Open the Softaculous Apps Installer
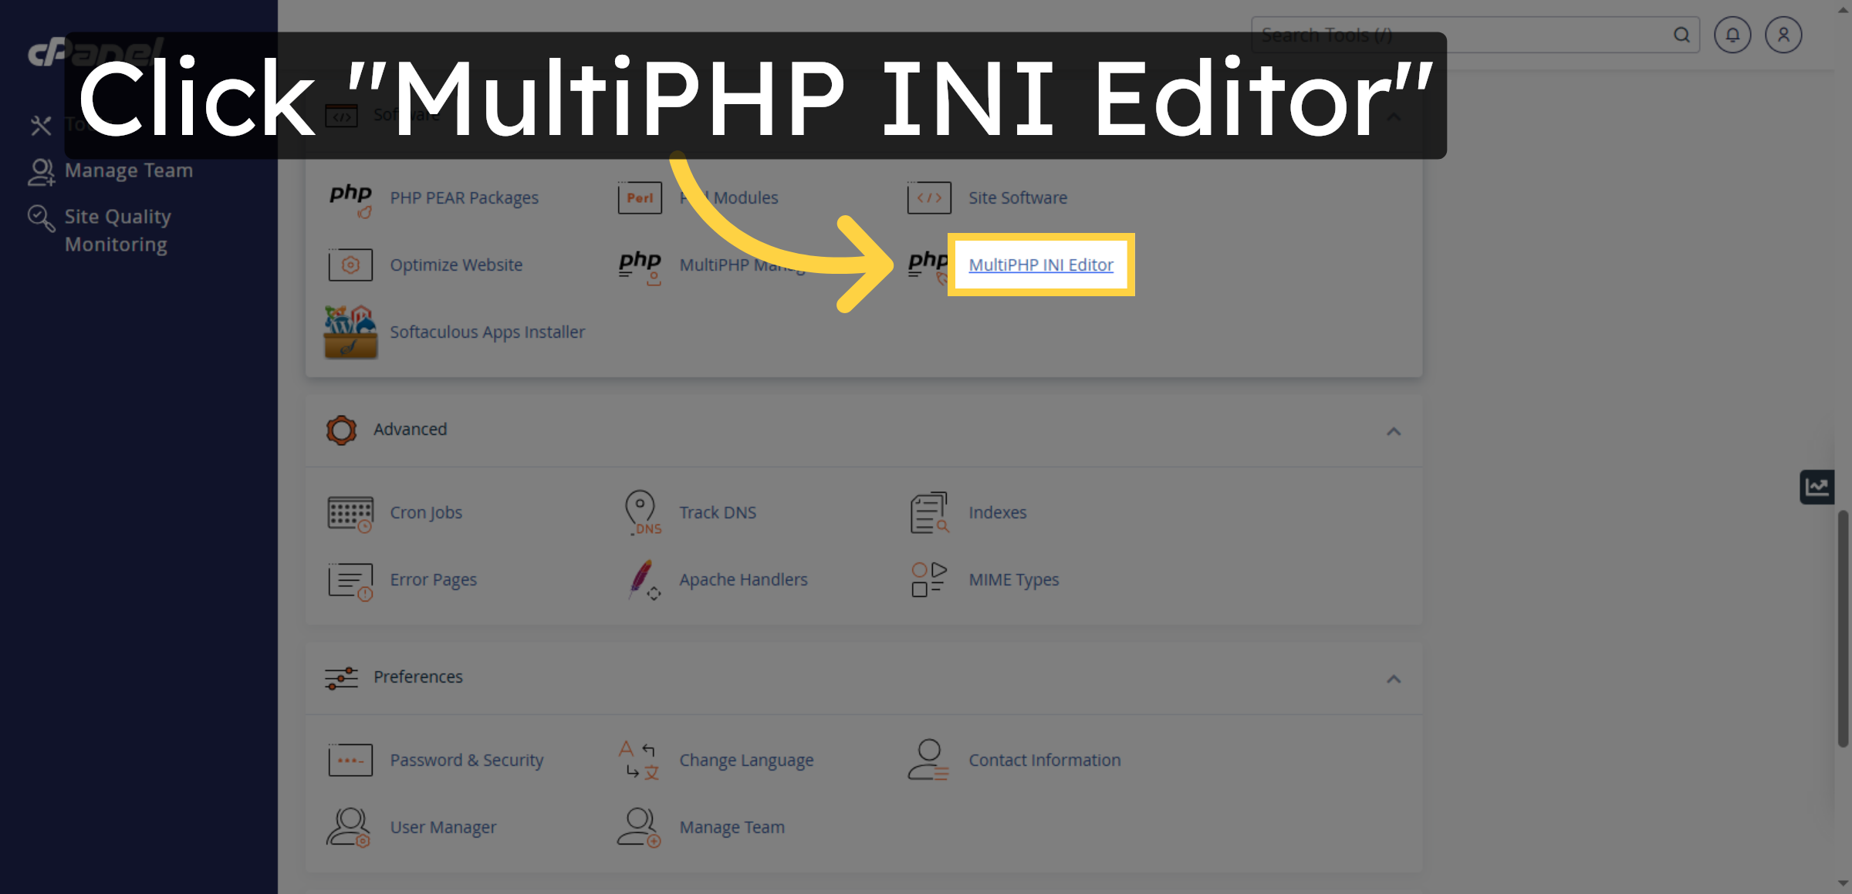The image size is (1852, 894). pyautogui.click(x=487, y=332)
